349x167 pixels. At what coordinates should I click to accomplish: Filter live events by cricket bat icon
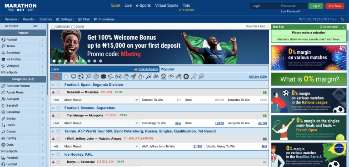(149, 77)
